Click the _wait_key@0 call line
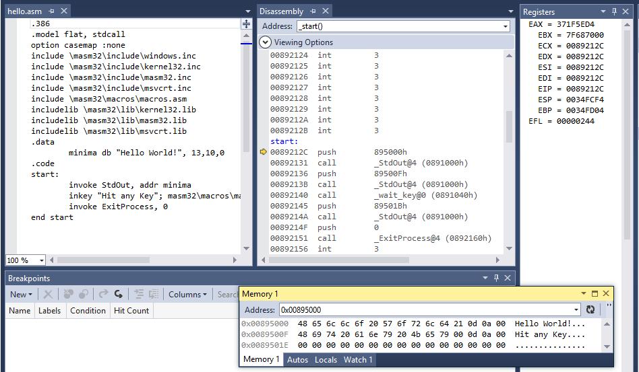This screenshot has height=372, width=639. [373, 195]
